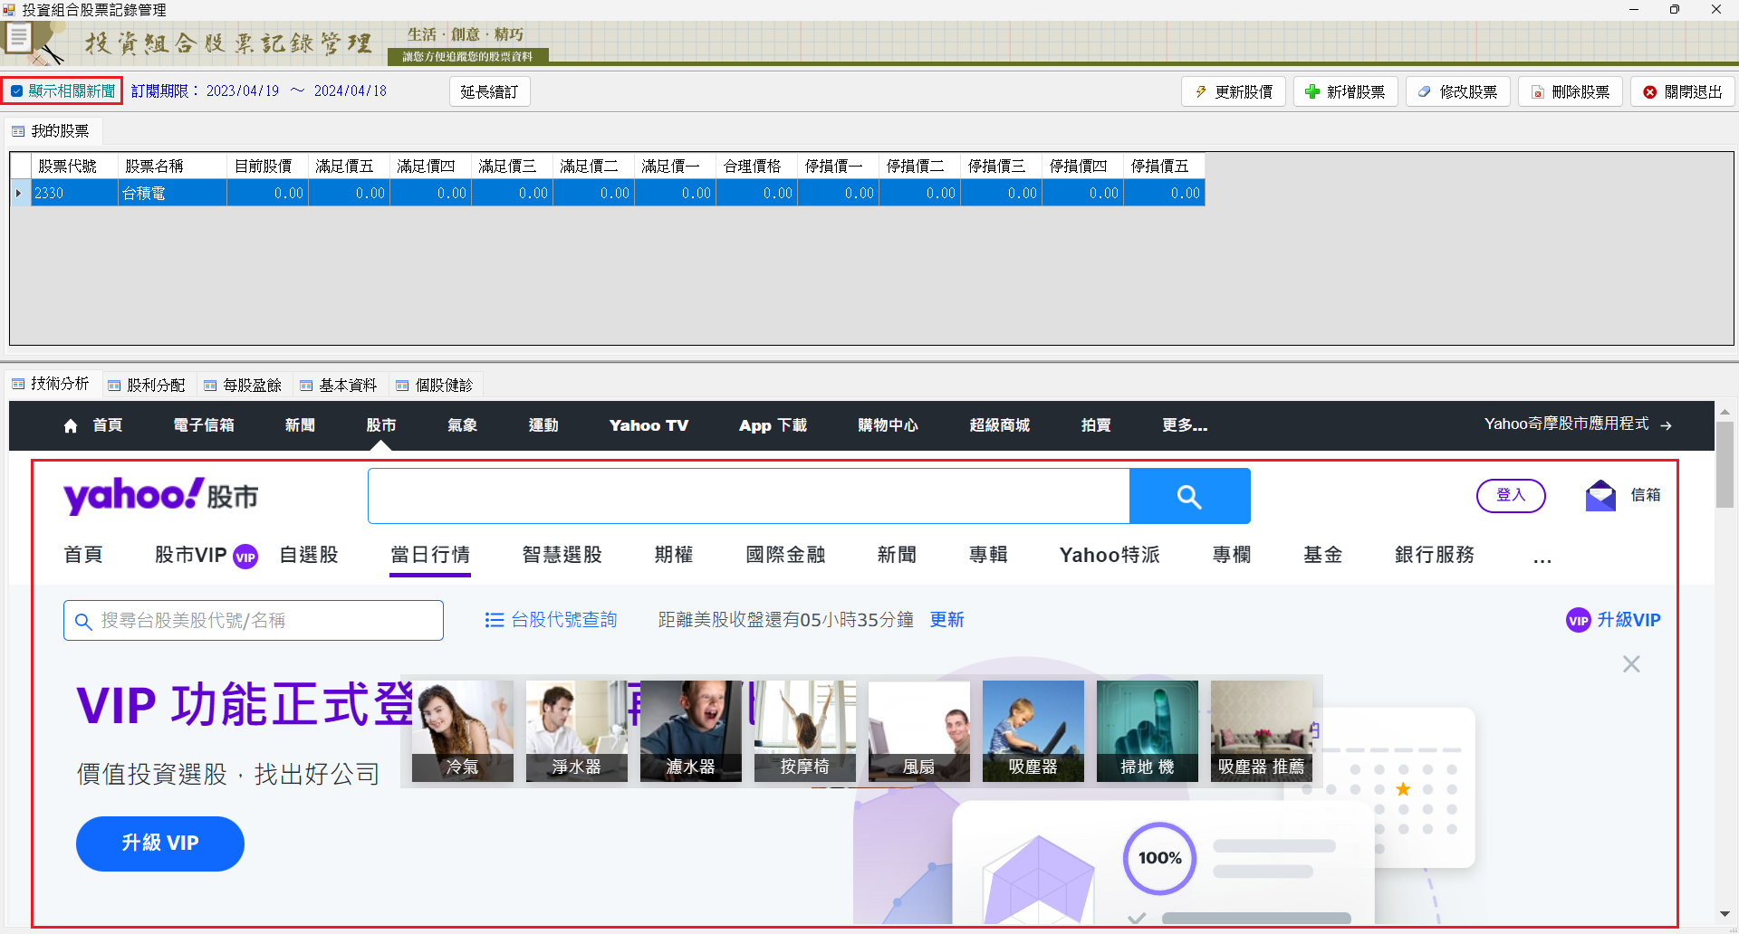Image resolution: width=1739 pixels, height=934 pixels.
Task: Click the 股票代號 column header
Action: (x=74, y=166)
